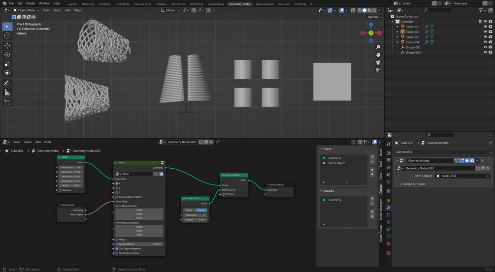Activate the Move tool
495x272 pixels.
pos(7,46)
